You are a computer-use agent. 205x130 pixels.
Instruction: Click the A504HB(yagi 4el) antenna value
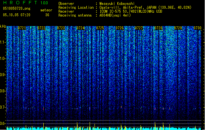(115, 15)
